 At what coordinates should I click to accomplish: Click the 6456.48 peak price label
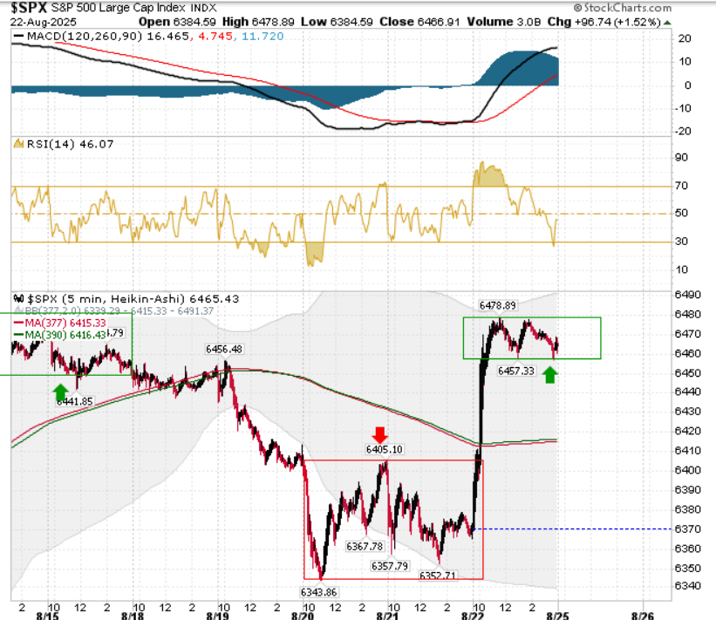click(224, 350)
